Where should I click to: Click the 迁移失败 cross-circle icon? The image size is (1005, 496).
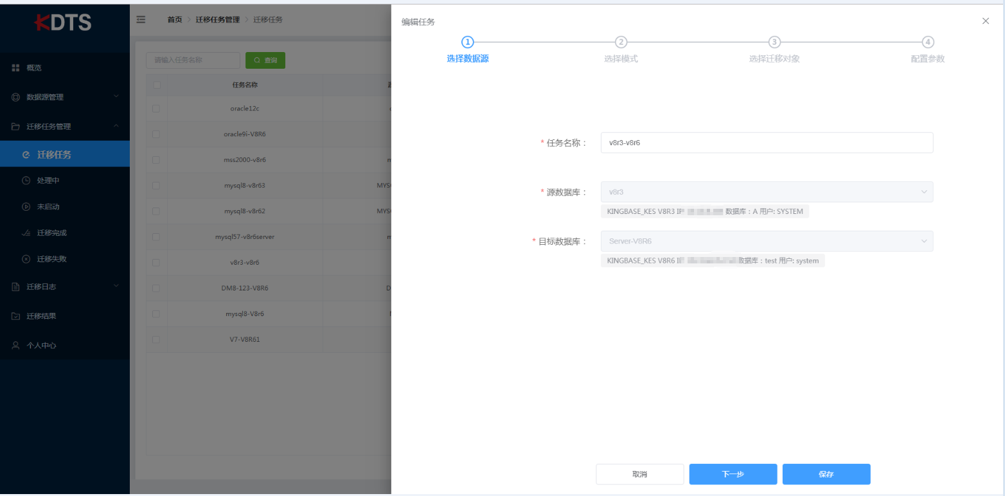tap(26, 259)
